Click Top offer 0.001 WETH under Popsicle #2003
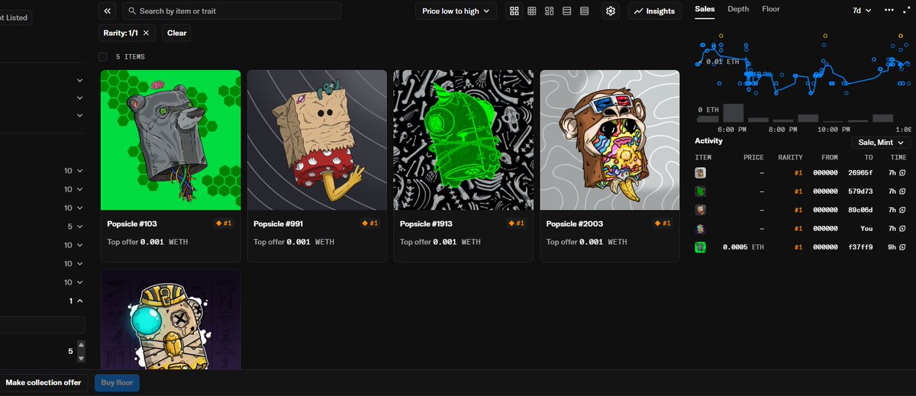 pos(587,242)
